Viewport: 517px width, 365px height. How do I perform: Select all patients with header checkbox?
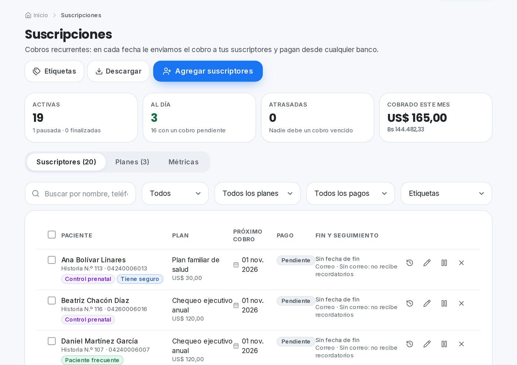click(x=52, y=234)
